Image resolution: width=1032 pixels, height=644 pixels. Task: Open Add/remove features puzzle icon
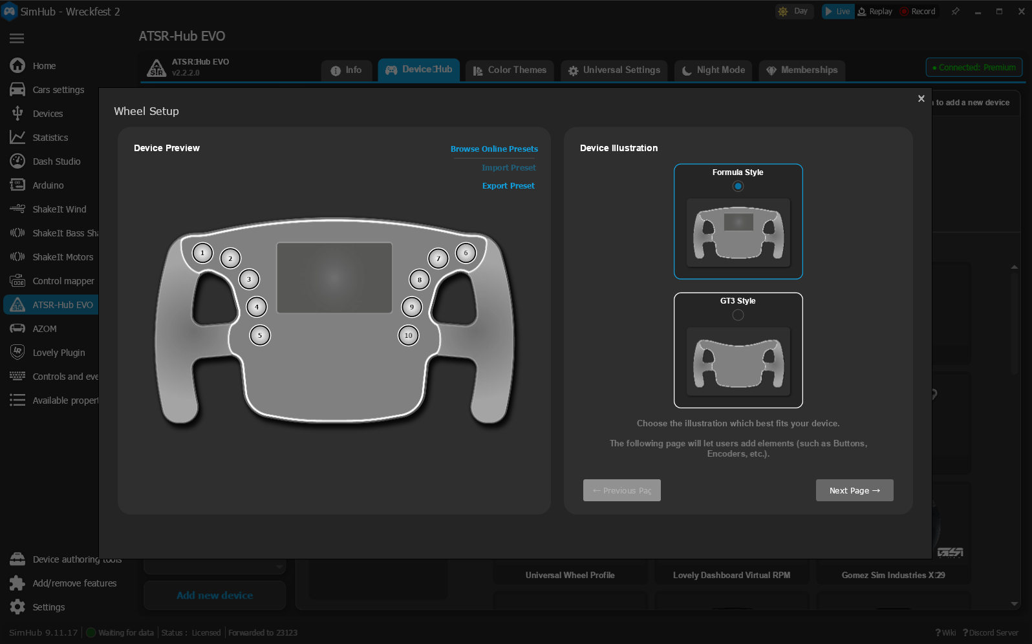click(17, 583)
